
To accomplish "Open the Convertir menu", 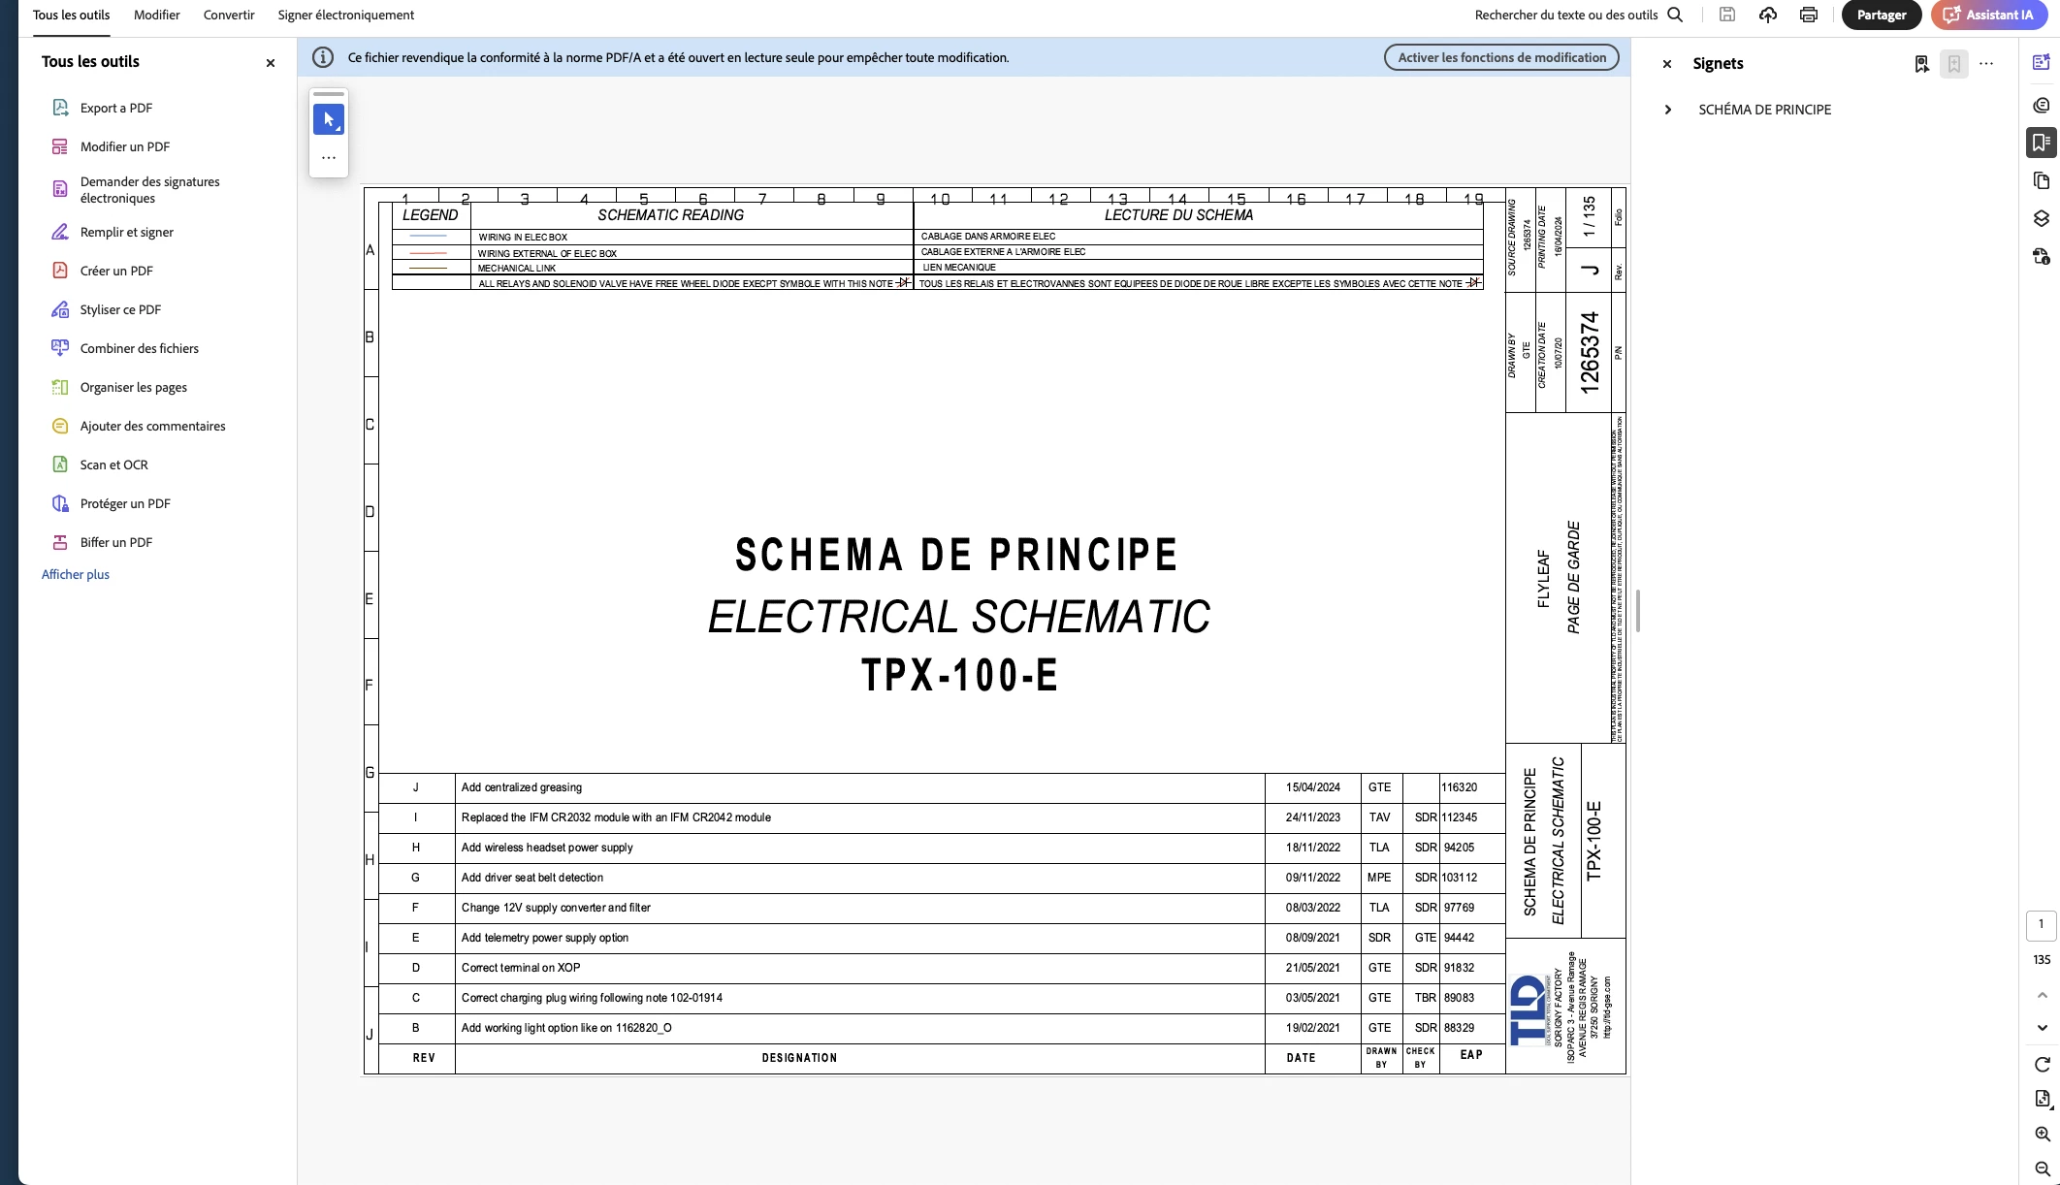I will tap(229, 15).
